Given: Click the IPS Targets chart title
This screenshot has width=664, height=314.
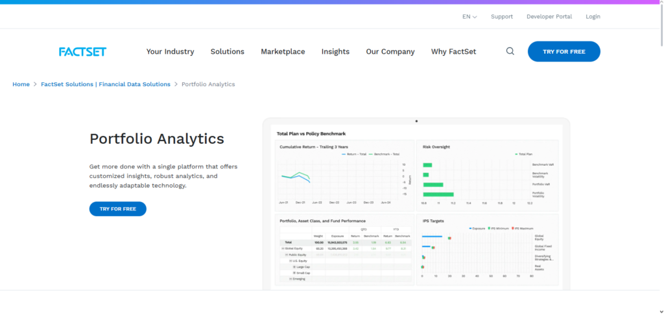Looking at the screenshot, I should [x=433, y=221].
